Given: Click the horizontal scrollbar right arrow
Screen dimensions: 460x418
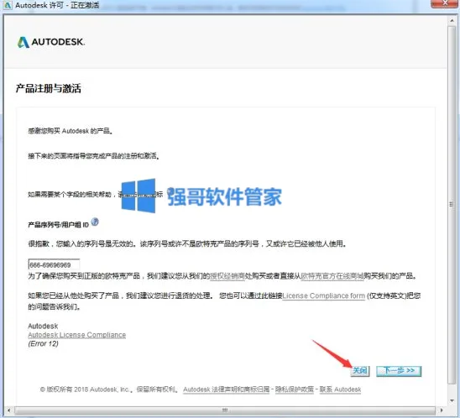Looking at the screenshot, I should click(x=442, y=410).
